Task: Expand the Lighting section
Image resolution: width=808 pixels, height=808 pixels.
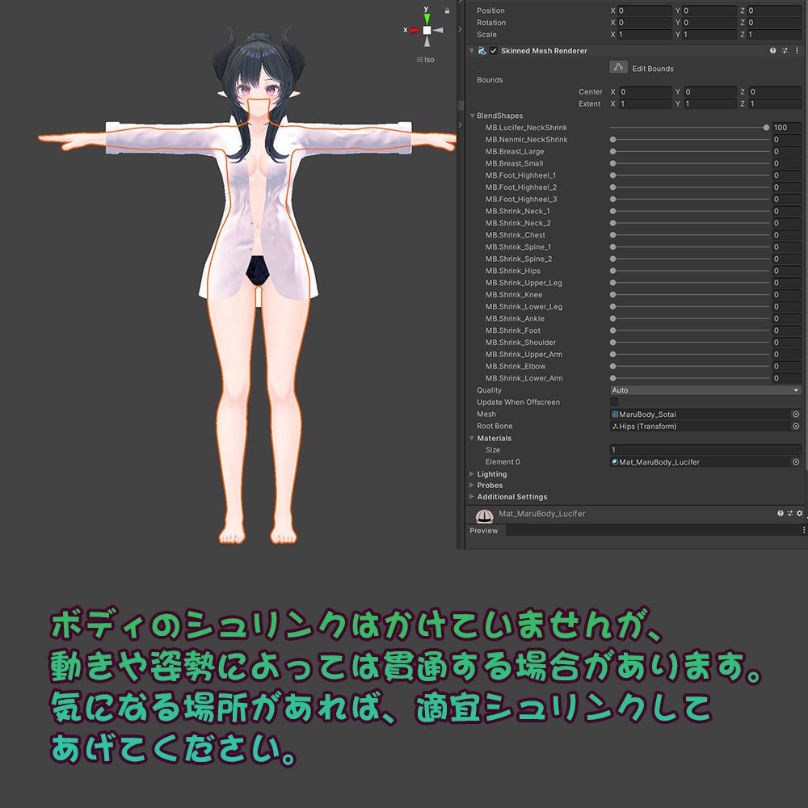Action: tap(472, 474)
